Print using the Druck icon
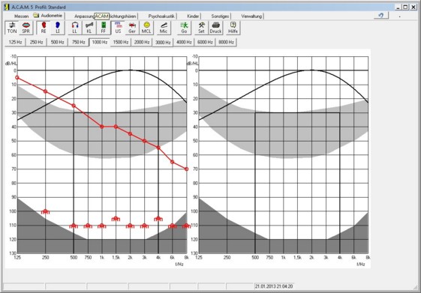This screenshot has width=421, height=293. pyautogui.click(x=215, y=28)
